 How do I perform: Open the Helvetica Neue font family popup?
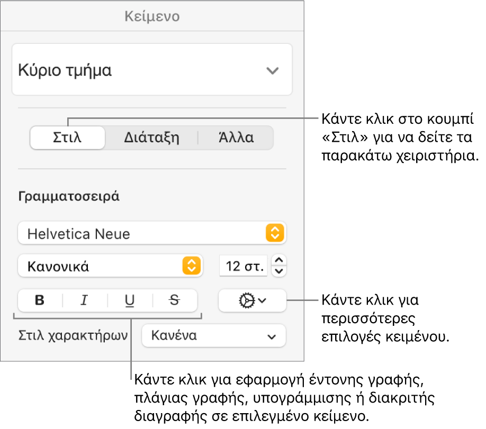(152, 233)
